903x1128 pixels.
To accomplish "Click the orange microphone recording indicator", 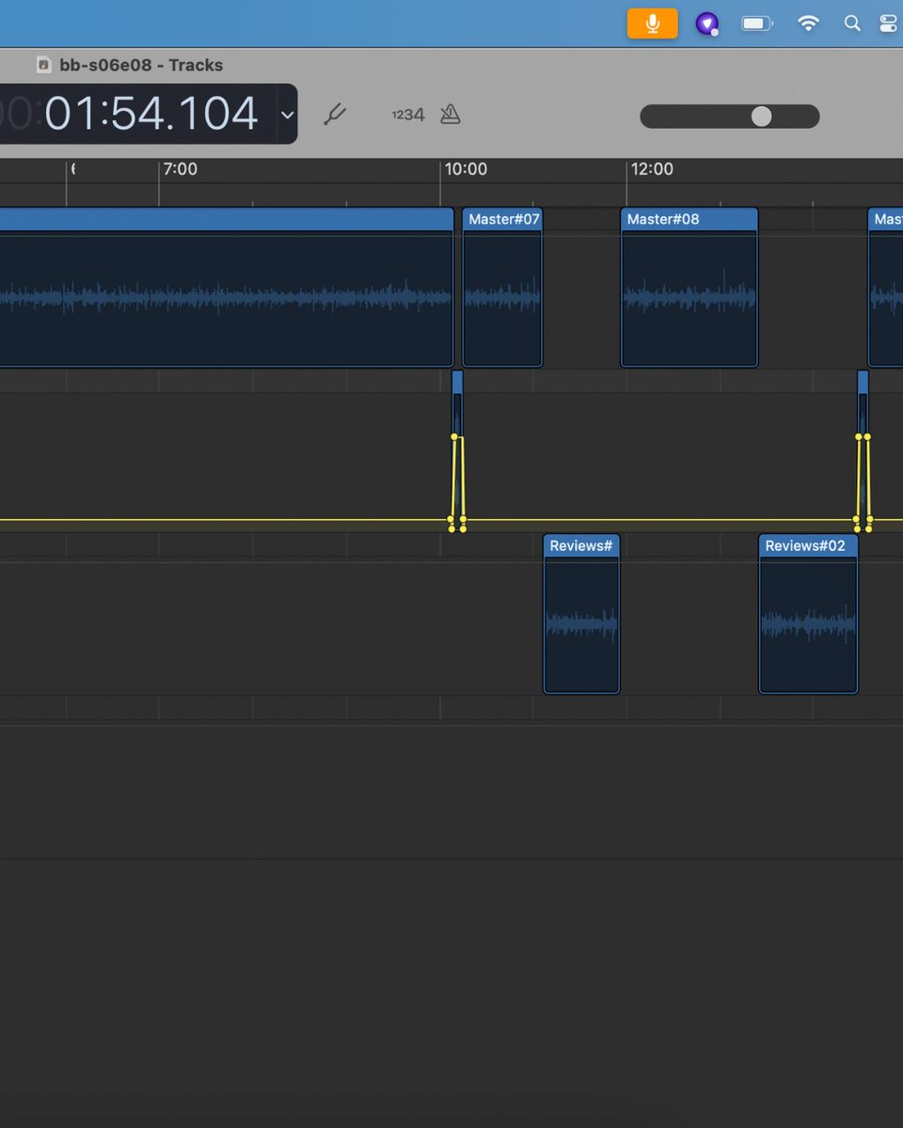I will coord(653,23).
